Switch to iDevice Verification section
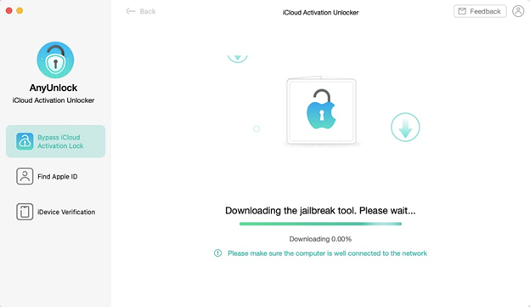The image size is (530, 307). tap(55, 212)
